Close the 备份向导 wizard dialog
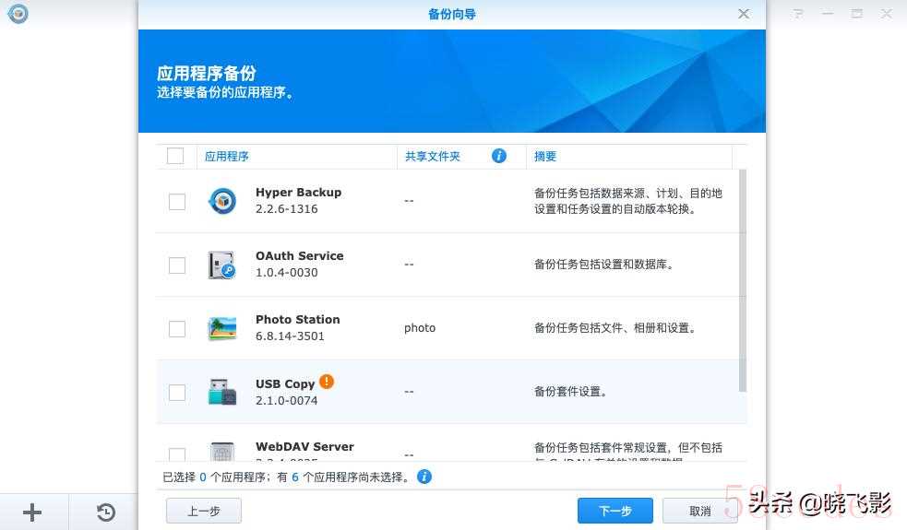Viewport: 907px width, 530px height. click(x=744, y=14)
